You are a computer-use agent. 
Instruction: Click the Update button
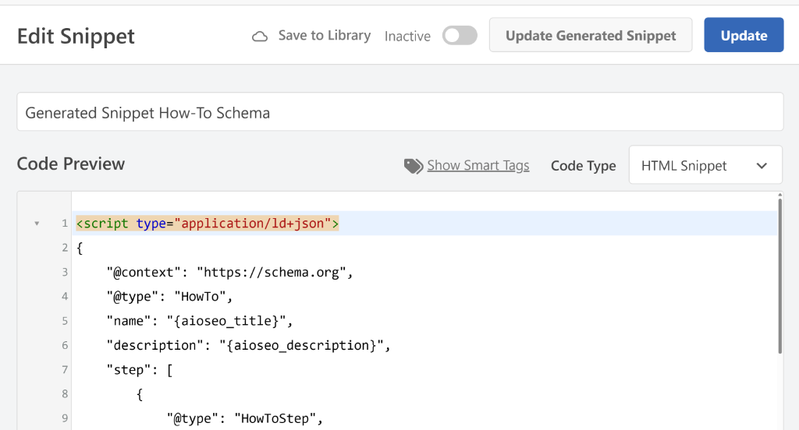[744, 35]
